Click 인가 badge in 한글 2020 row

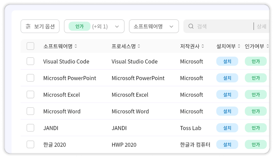tap(256, 145)
